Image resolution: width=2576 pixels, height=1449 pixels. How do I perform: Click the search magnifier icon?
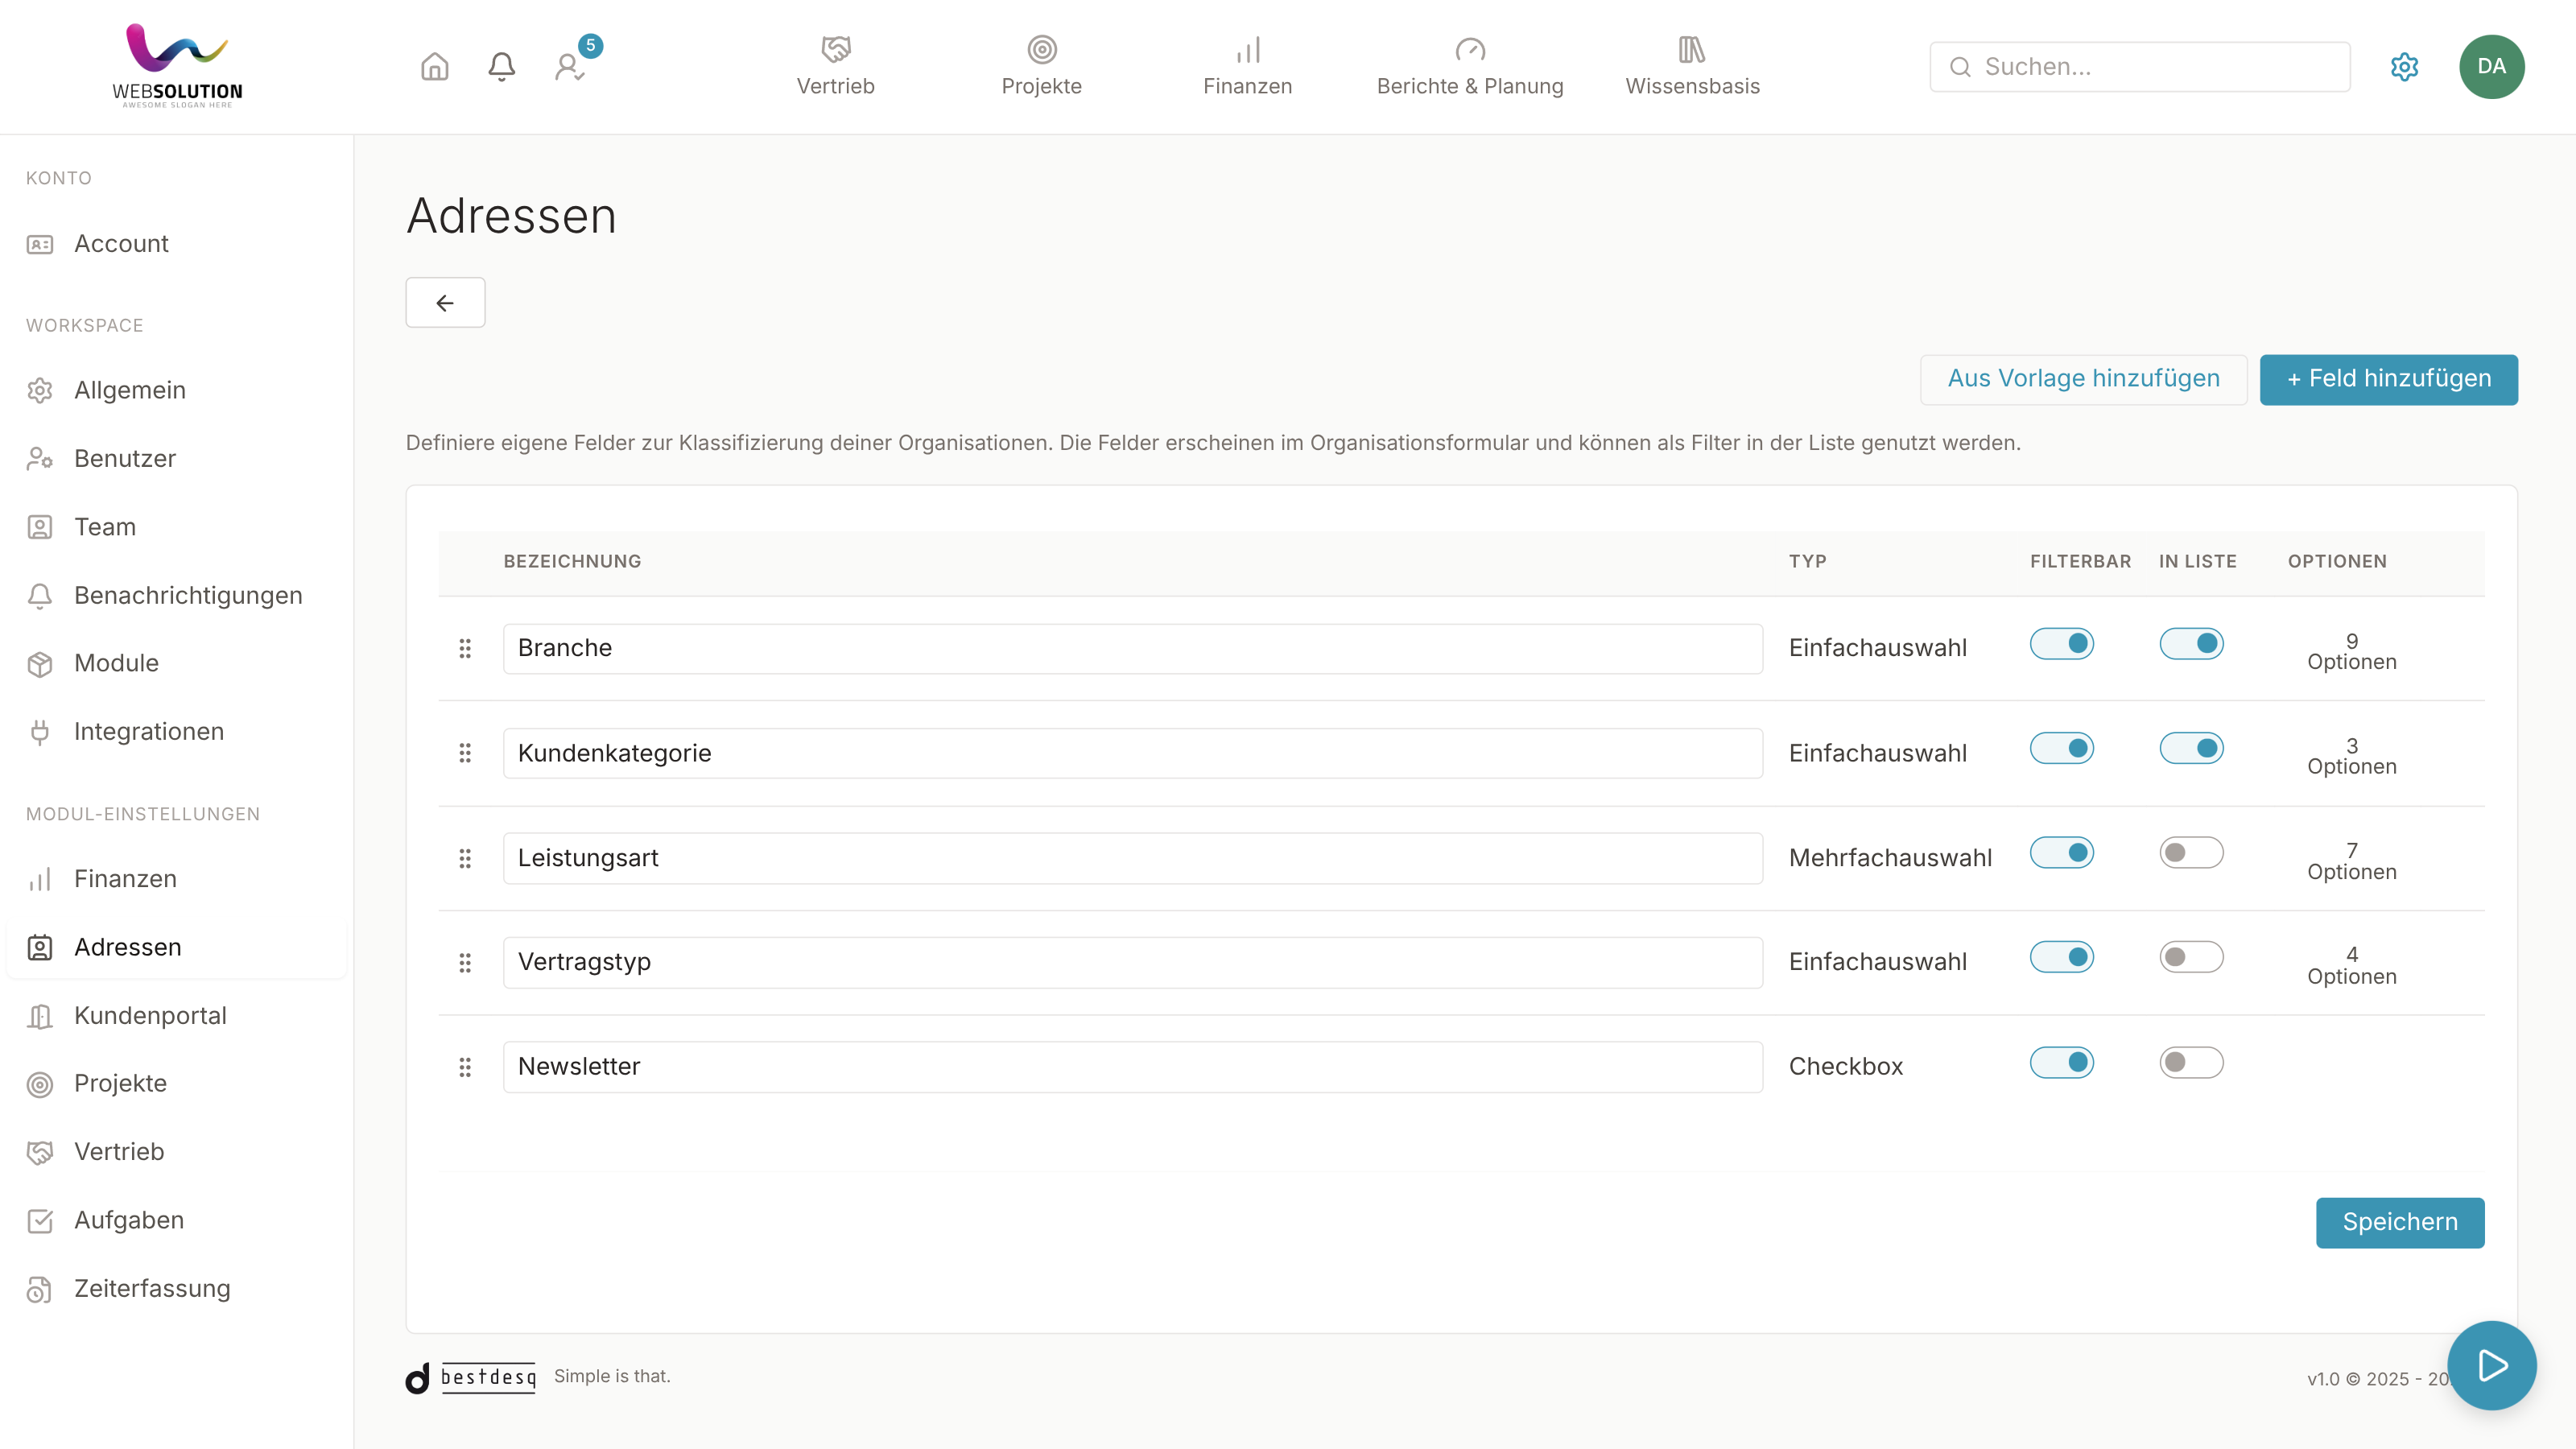click(x=1960, y=67)
